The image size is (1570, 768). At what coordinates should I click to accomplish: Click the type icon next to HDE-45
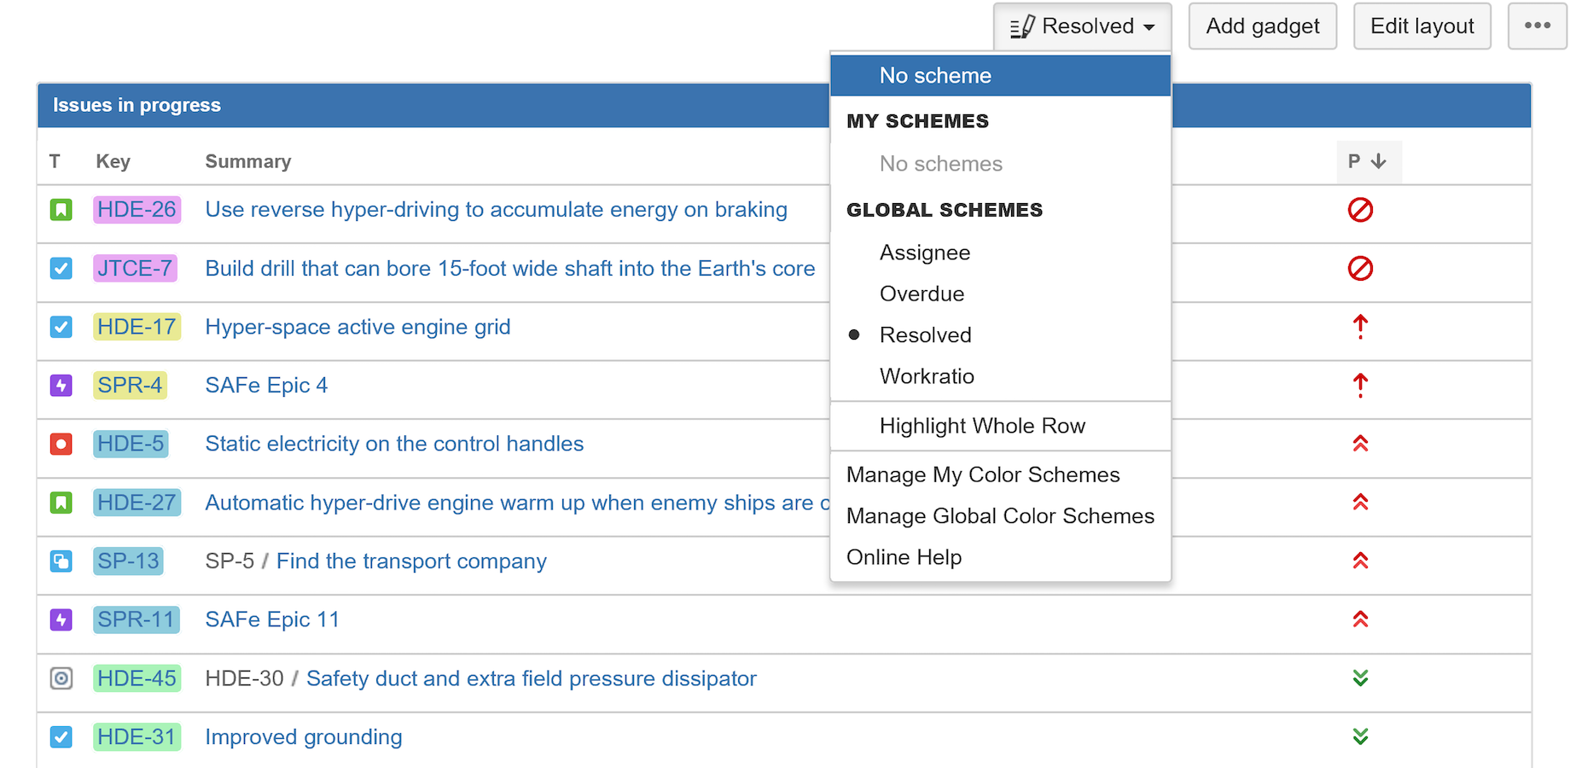(61, 678)
